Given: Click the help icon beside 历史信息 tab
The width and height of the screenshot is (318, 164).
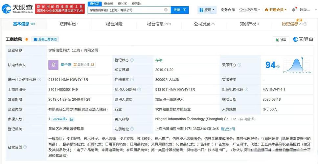Looking at the screenshot, I should coord(305,24).
